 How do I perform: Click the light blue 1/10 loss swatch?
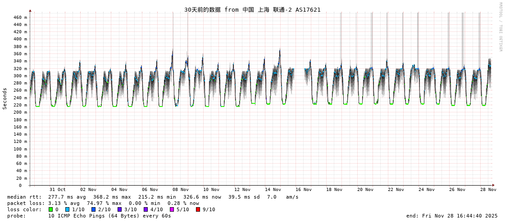tap(68, 209)
